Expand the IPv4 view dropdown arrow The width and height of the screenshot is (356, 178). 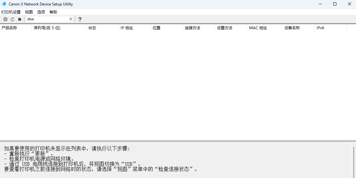point(71,19)
